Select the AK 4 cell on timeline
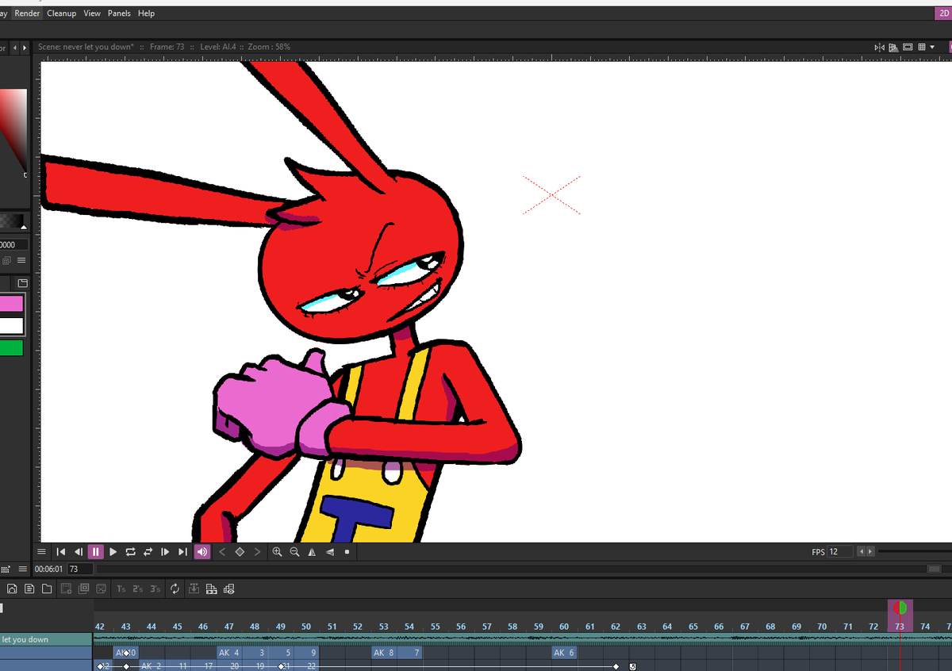This screenshot has width=952, height=671. [229, 653]
